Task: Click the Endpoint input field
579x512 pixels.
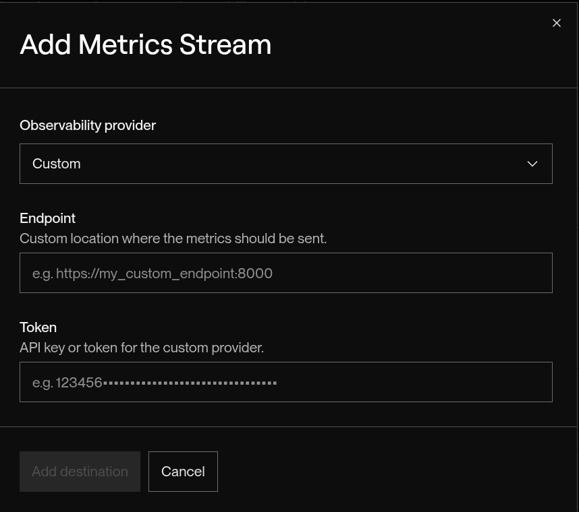Action: pyautogui.click(x=286, y=273)
